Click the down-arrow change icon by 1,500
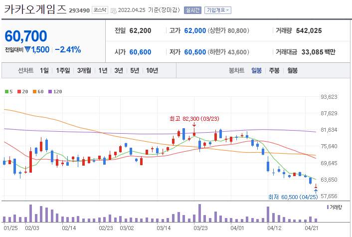Image resolution: width=352 pixels, height=237 pixels. pyautogui.click(x=27, y=49)
